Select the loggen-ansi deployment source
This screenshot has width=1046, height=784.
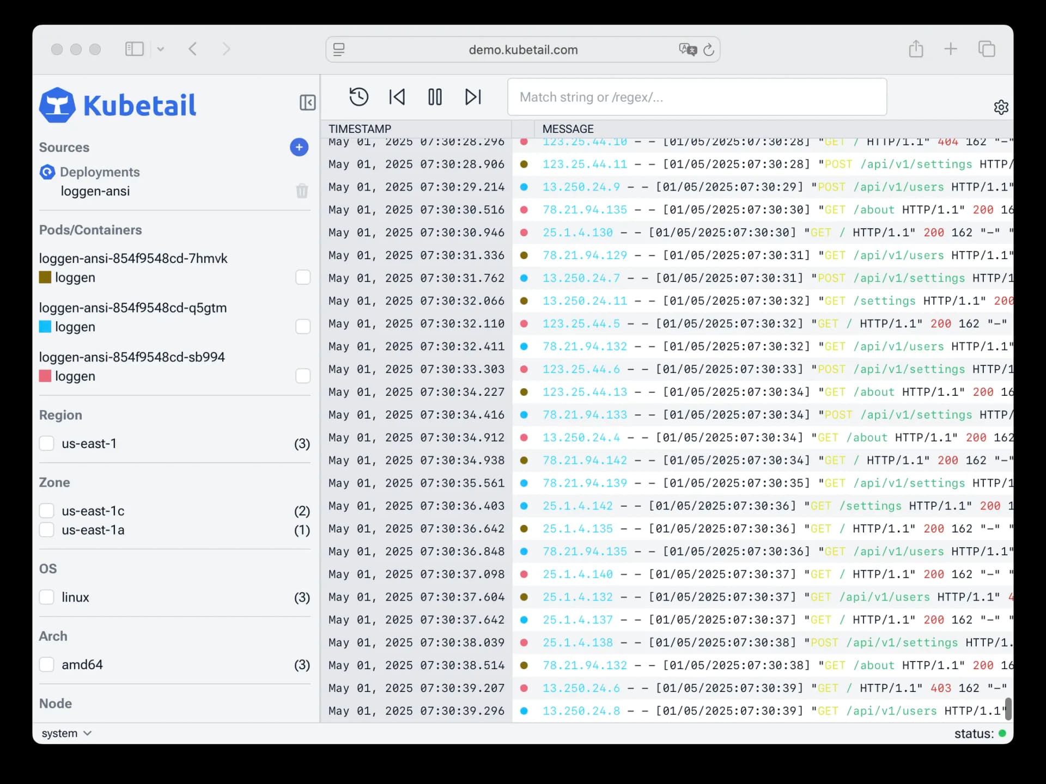(95, 191)
